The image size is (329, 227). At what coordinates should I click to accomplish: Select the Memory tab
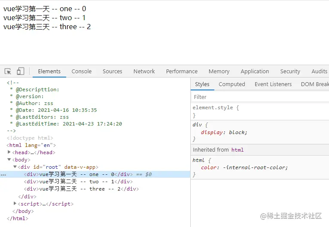(x=219, y=72)
